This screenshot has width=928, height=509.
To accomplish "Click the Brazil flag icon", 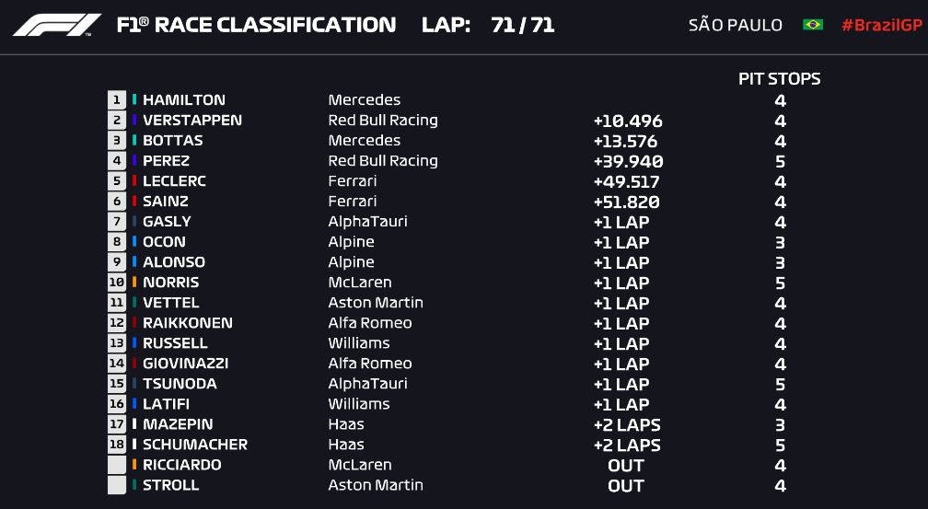I will tap(812, 25).
